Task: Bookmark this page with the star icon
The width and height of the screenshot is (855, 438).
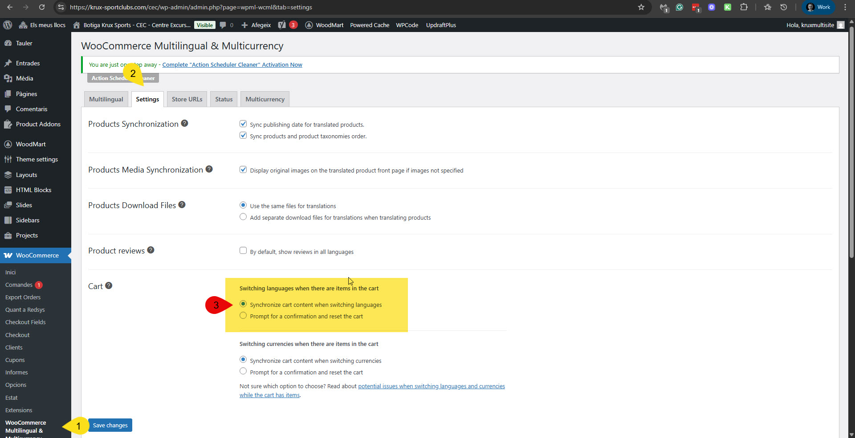Action: 641,7
